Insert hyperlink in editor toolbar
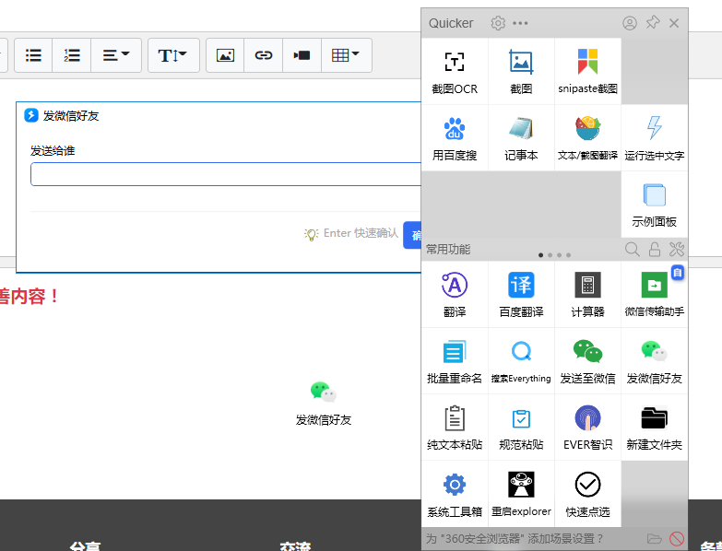The height and width of the screenshot is (551, 722). pos(264,55)
